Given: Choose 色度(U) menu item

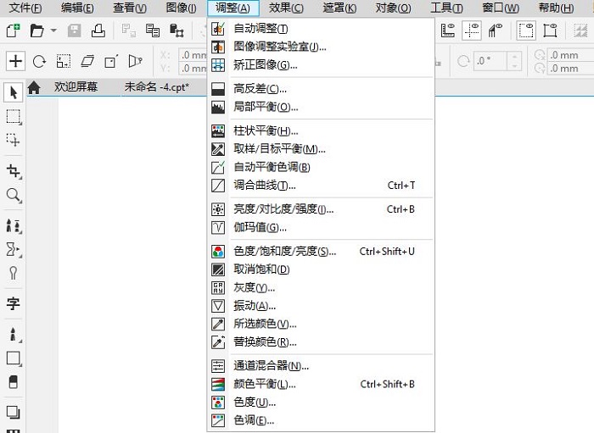Looking at the screenshot, I should coord(321,402).
